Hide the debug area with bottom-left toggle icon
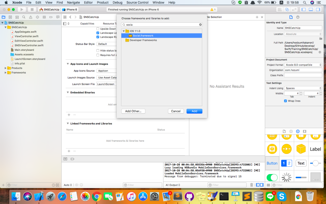Screen dimensions: 326x204 pos(65,159)
